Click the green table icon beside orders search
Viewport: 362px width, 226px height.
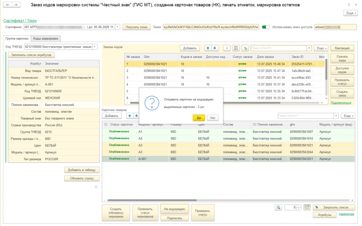[x=245, y=48]
